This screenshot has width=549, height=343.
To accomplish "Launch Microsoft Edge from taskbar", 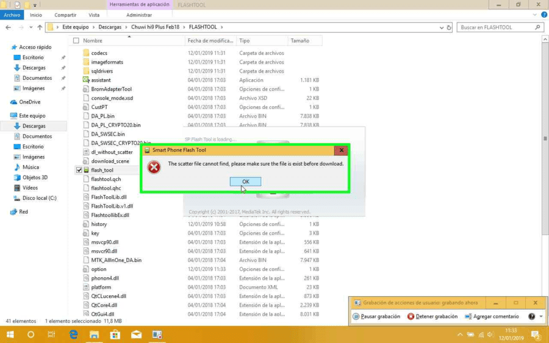I will click(x=73, y=334).
